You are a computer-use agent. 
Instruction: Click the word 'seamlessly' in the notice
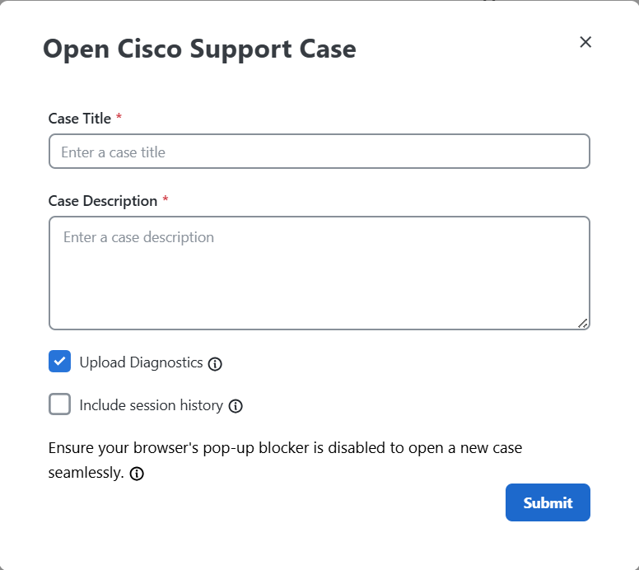tap(86, 474)
